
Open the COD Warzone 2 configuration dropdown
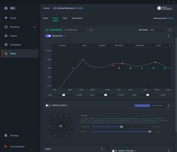76,30
